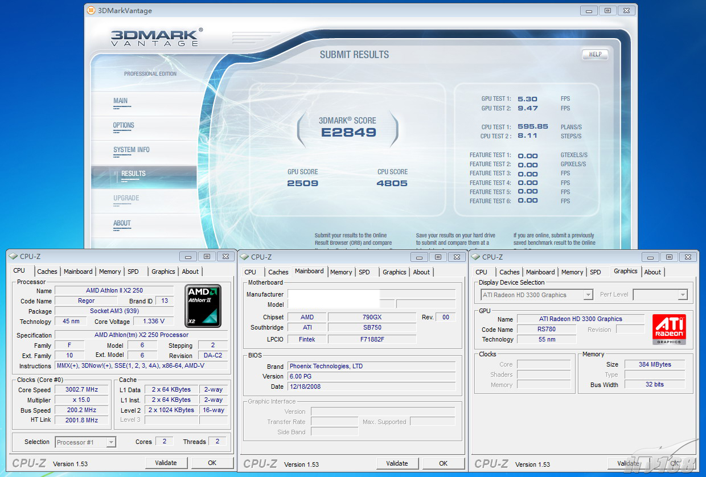Open UPGRADE in 3DMark sidebar
This screenshot has width=706, height=477.
tap(126, 198)
